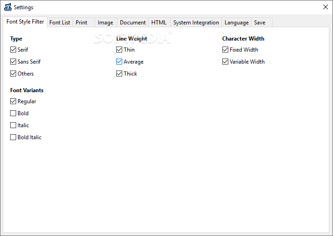Open the System Integration tab
Image resolution: width=333 pixels, height=236 pixels.
[x=196, y=23]
